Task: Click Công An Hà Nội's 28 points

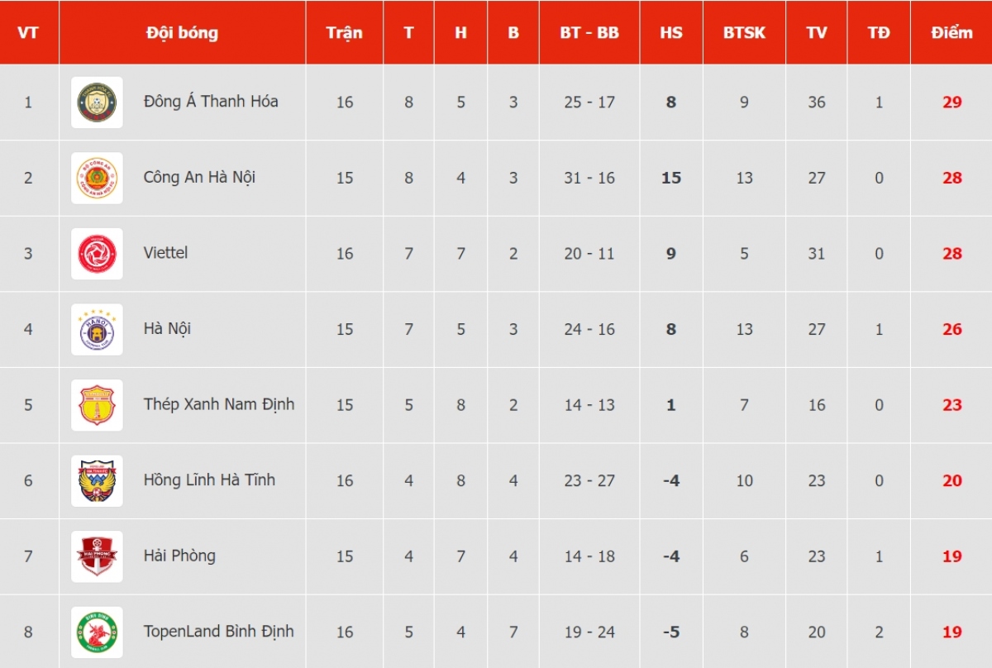Action: (x=951, y=178)
